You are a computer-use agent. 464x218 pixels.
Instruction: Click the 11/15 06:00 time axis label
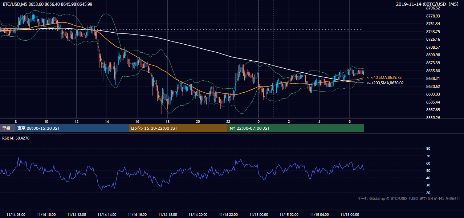pyautogui.click(x=350, y=215)
